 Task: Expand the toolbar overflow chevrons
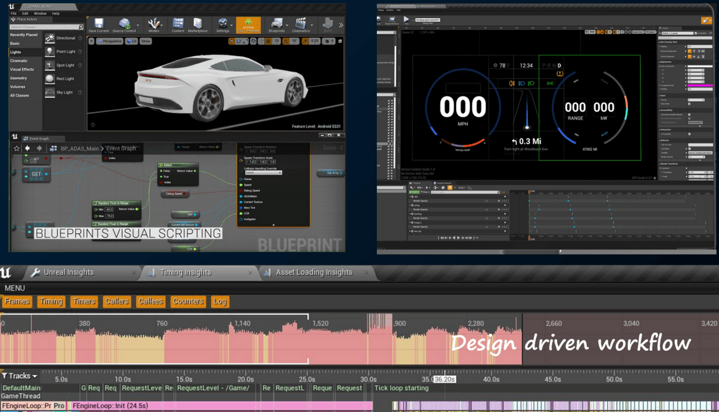[x=341, y=25]
